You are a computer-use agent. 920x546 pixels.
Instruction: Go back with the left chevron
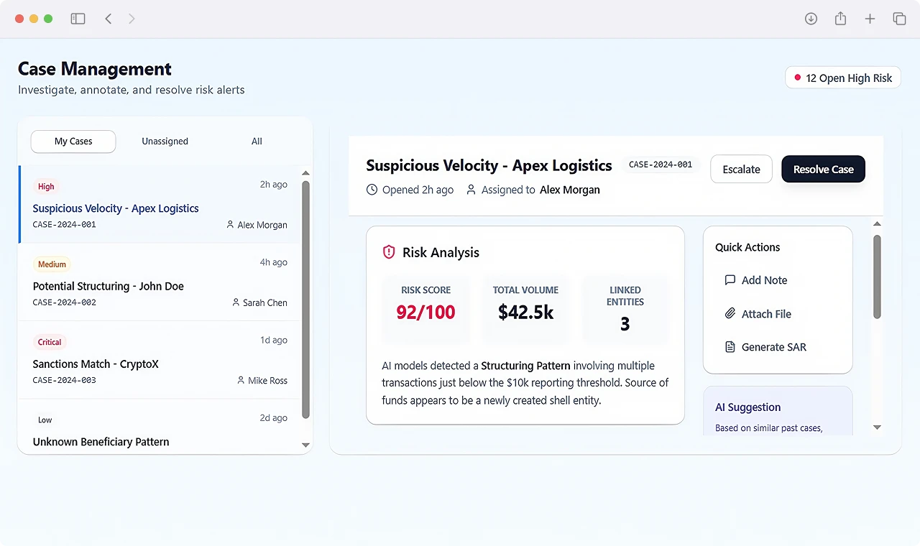tap(109, 19)
